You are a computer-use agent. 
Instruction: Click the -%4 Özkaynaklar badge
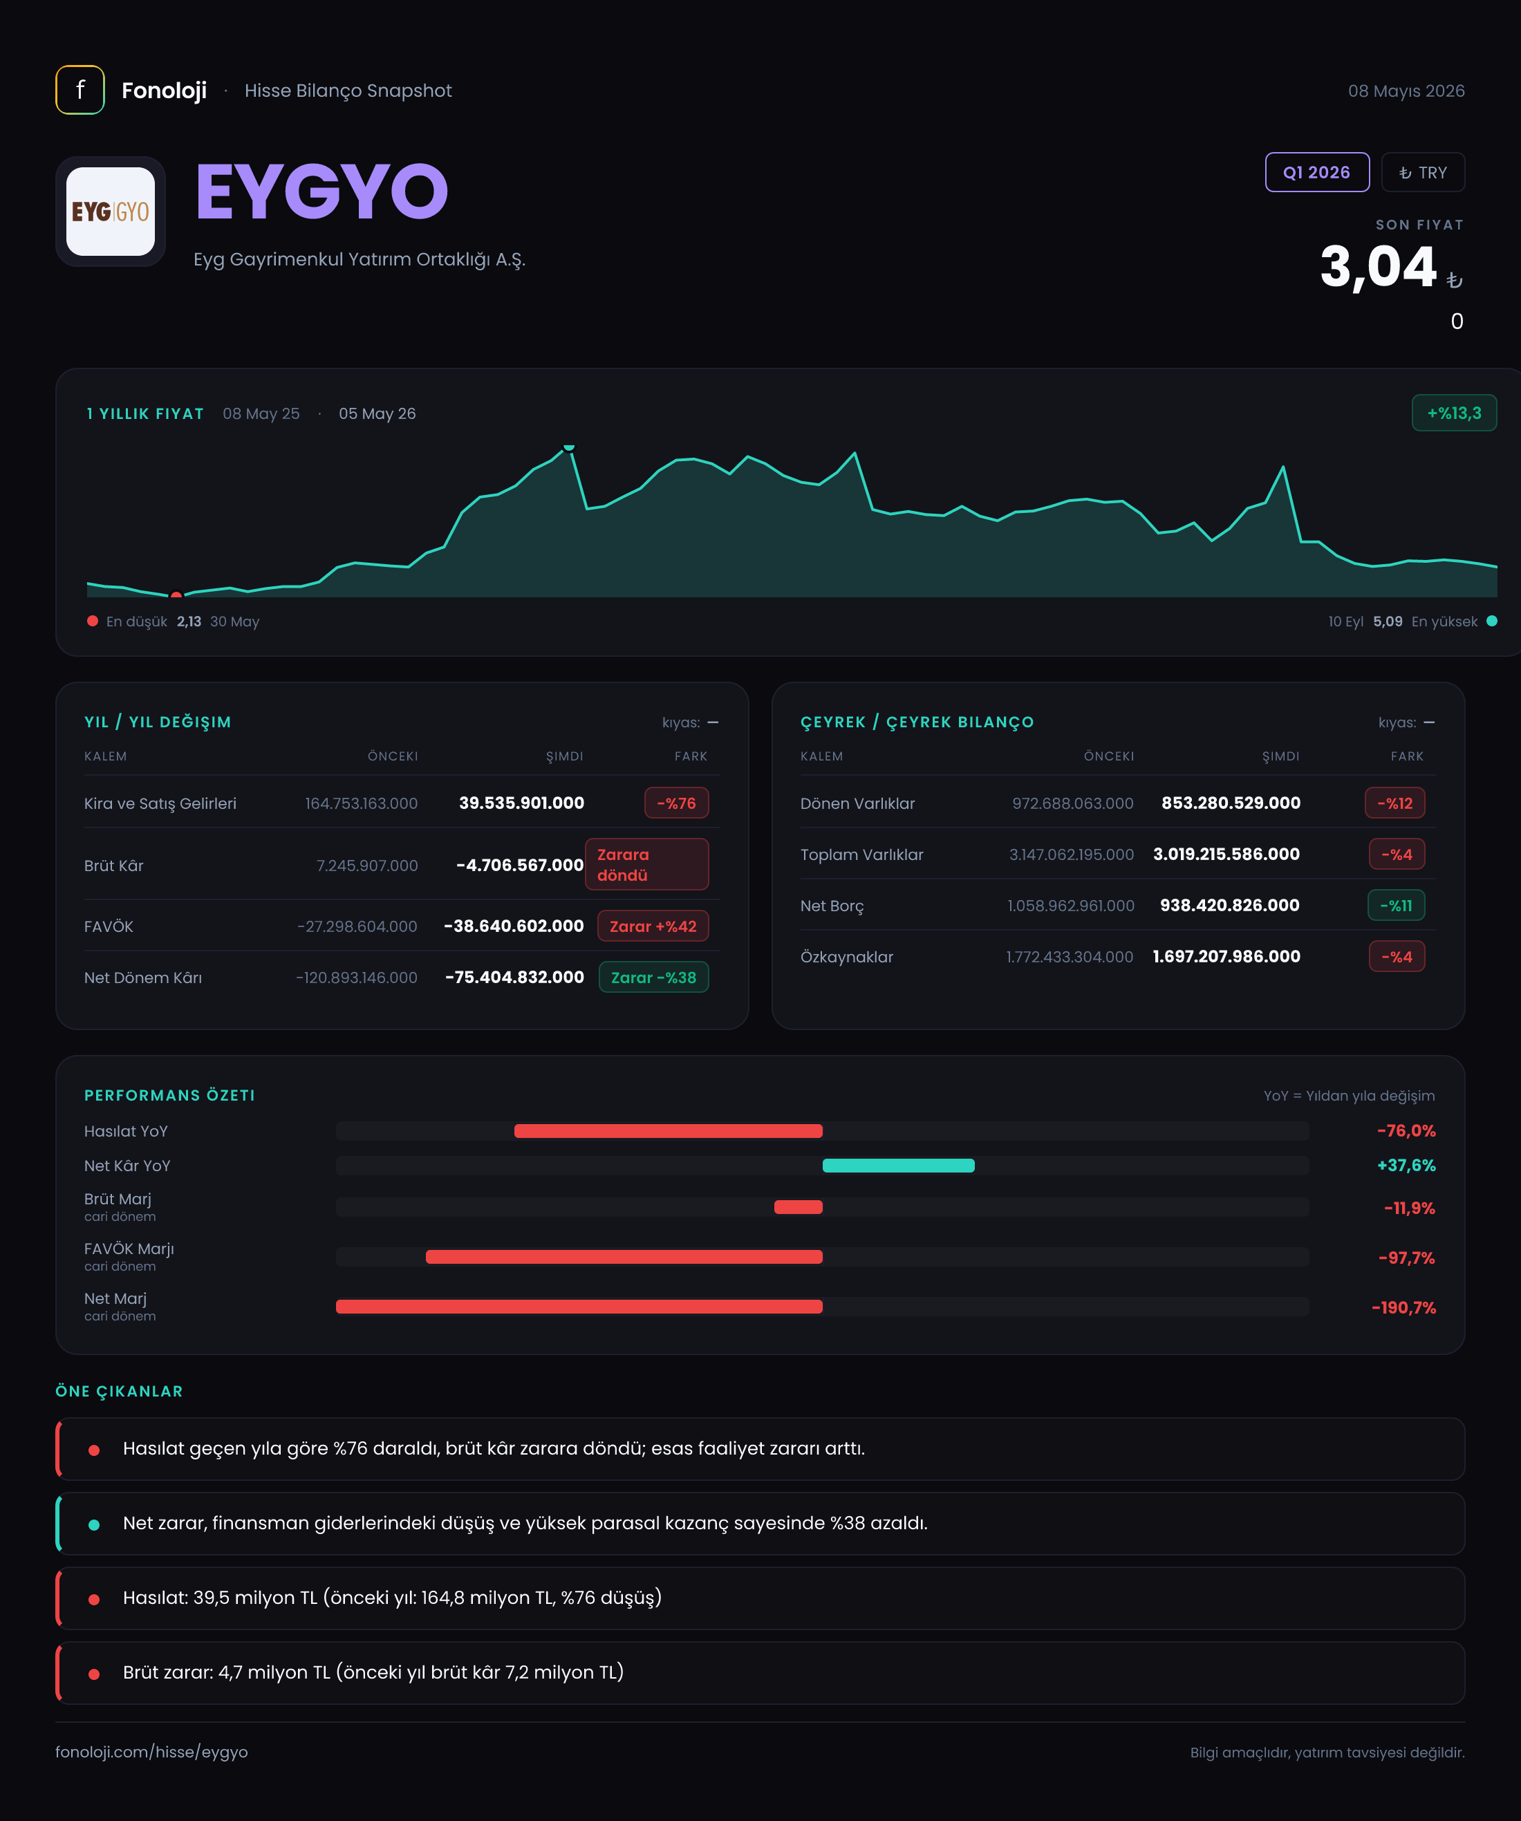(1396, 956)
